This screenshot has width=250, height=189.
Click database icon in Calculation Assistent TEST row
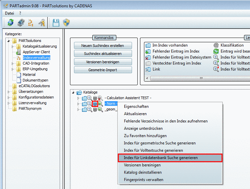pos(95,98)
